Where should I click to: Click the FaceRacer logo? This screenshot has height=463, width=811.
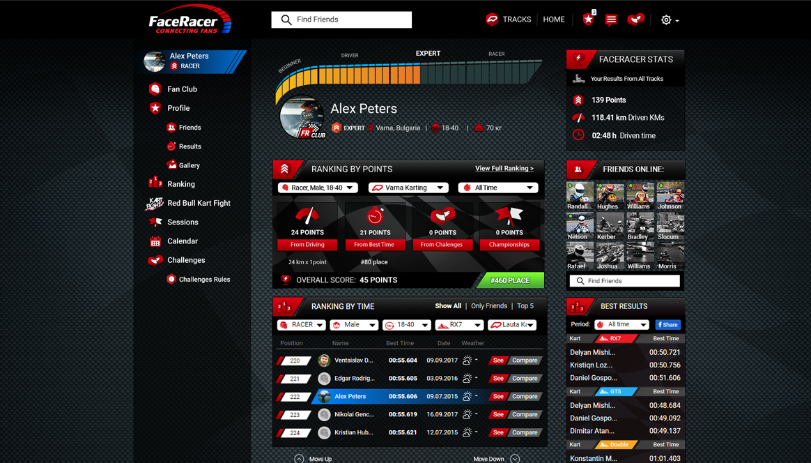(x=190, y=20)
